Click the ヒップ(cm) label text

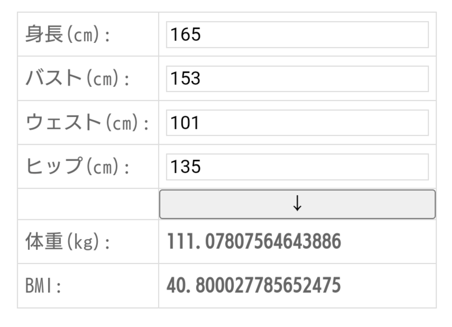coord(78,167)
